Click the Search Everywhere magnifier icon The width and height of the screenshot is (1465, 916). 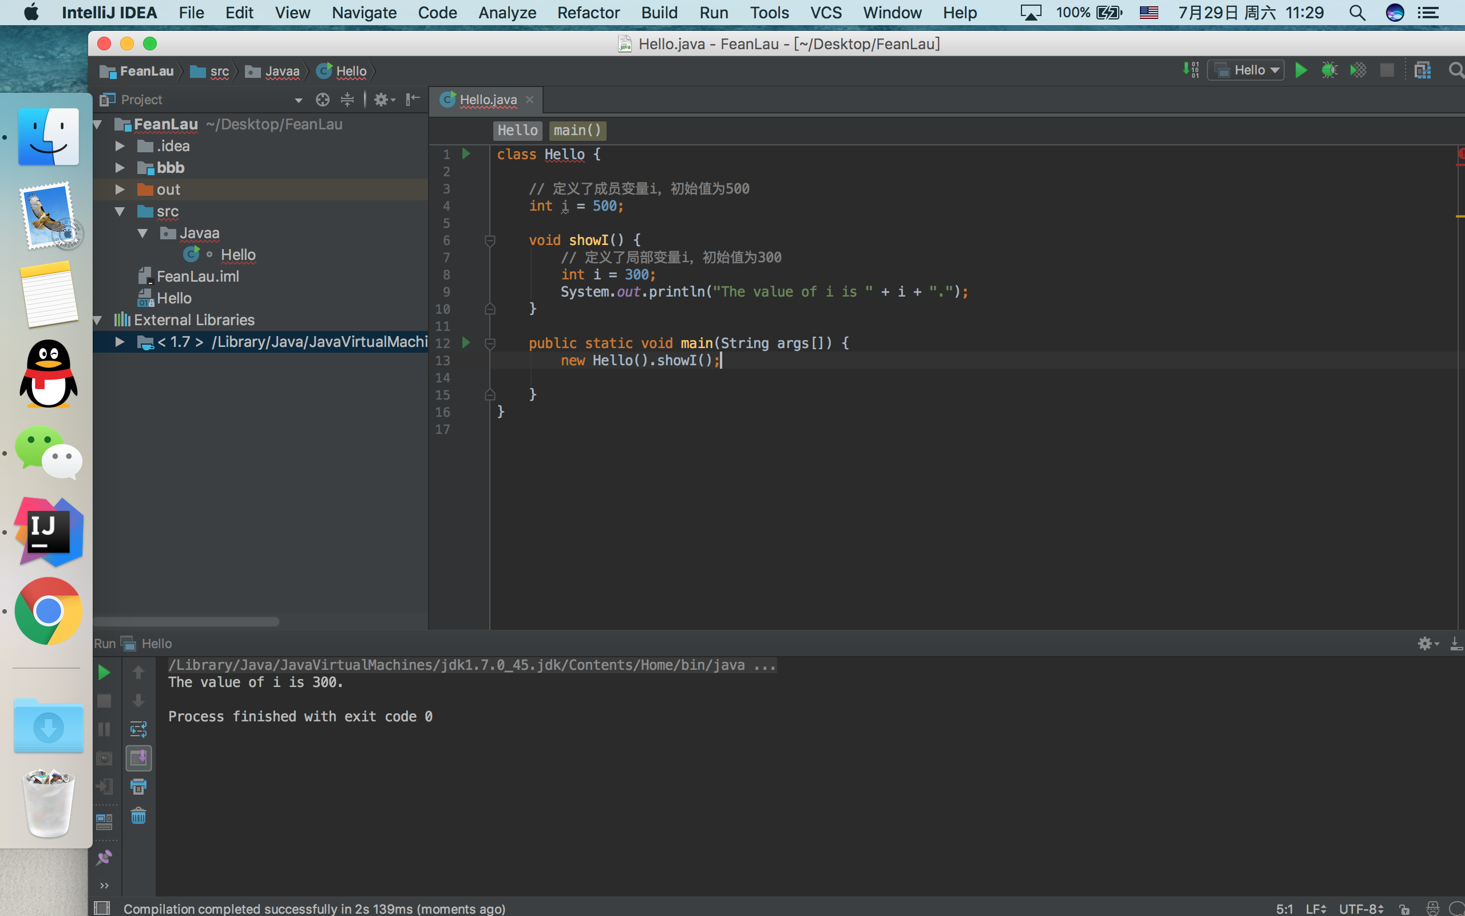click(1456, 70)
